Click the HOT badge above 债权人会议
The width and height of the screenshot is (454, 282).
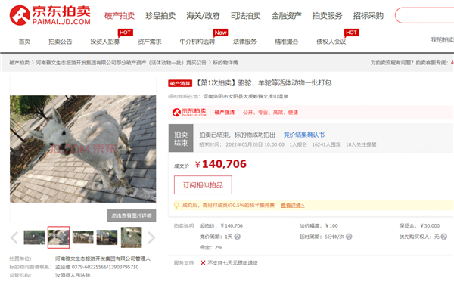[352, 33]
